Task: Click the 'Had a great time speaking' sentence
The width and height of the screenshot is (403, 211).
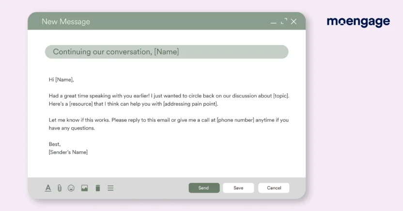Action: tap(99, 96)
